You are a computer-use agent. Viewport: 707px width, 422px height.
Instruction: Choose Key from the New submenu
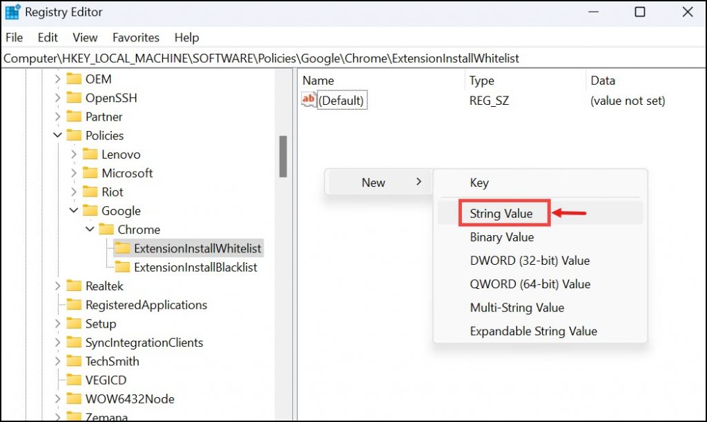coord(479,182)
